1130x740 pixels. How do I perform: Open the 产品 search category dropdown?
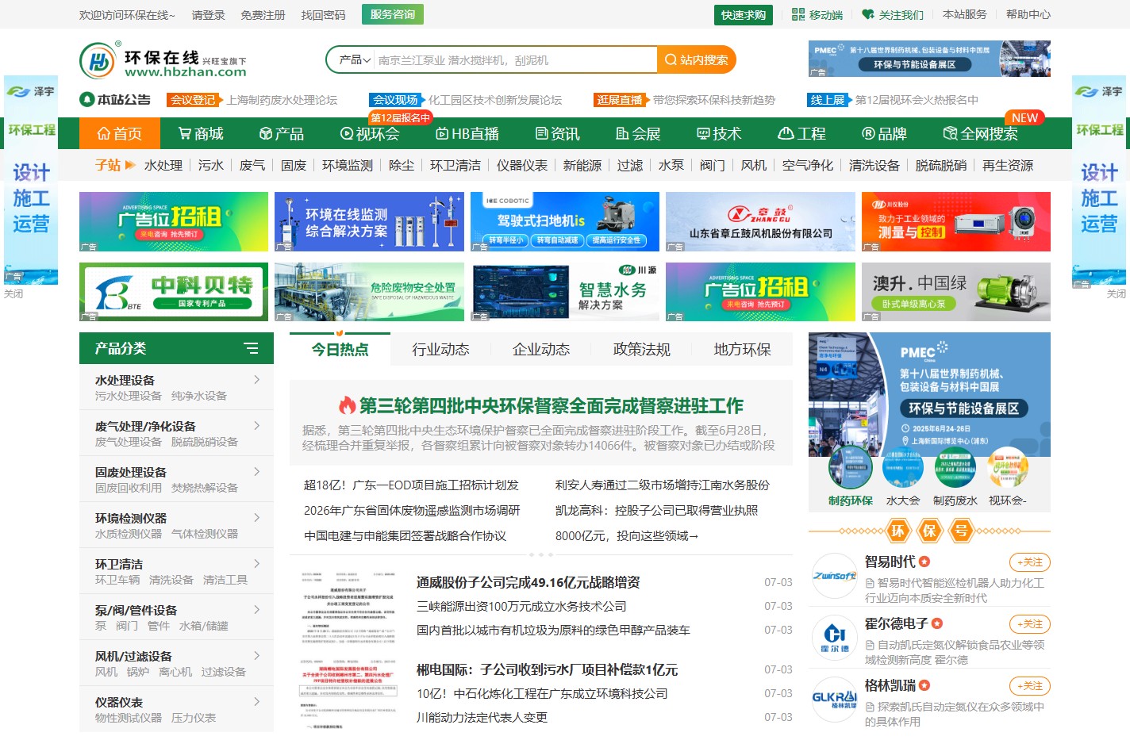click(x=355, y=59)
